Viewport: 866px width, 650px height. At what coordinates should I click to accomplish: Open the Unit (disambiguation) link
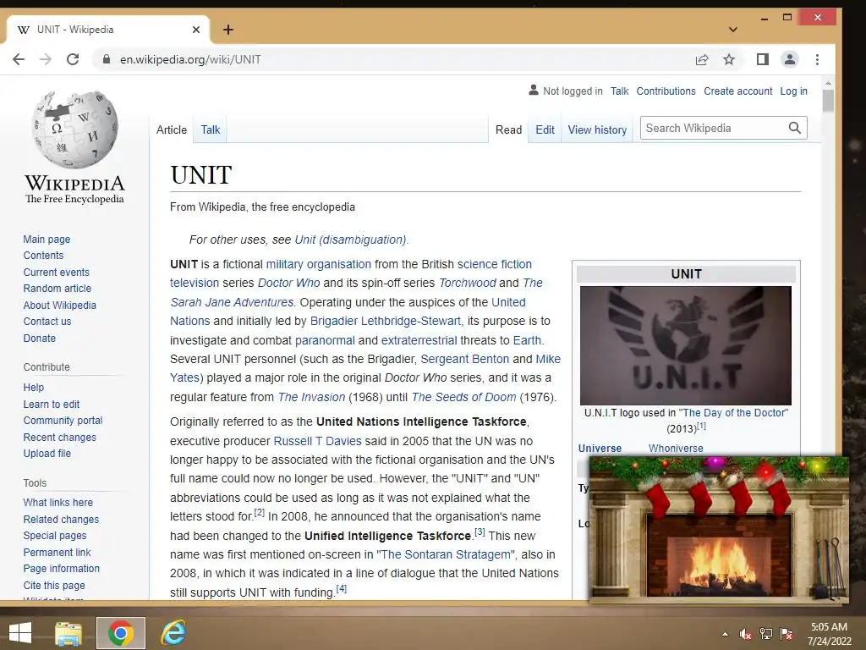point(351,240)
